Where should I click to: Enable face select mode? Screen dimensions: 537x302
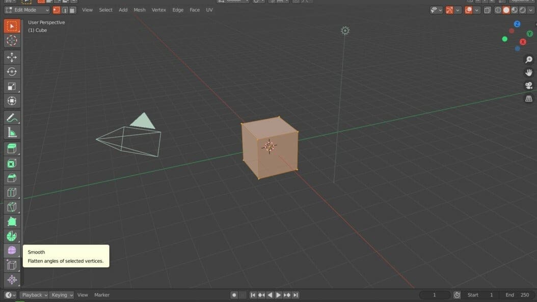click(x=73, y=10)
